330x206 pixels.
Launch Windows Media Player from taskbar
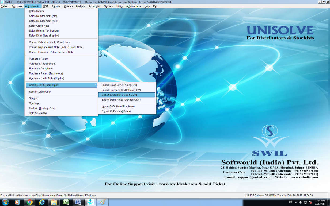click(17, 202)
